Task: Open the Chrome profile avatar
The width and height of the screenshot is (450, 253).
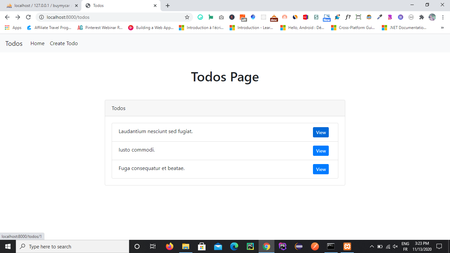Action: coord(432,17)
